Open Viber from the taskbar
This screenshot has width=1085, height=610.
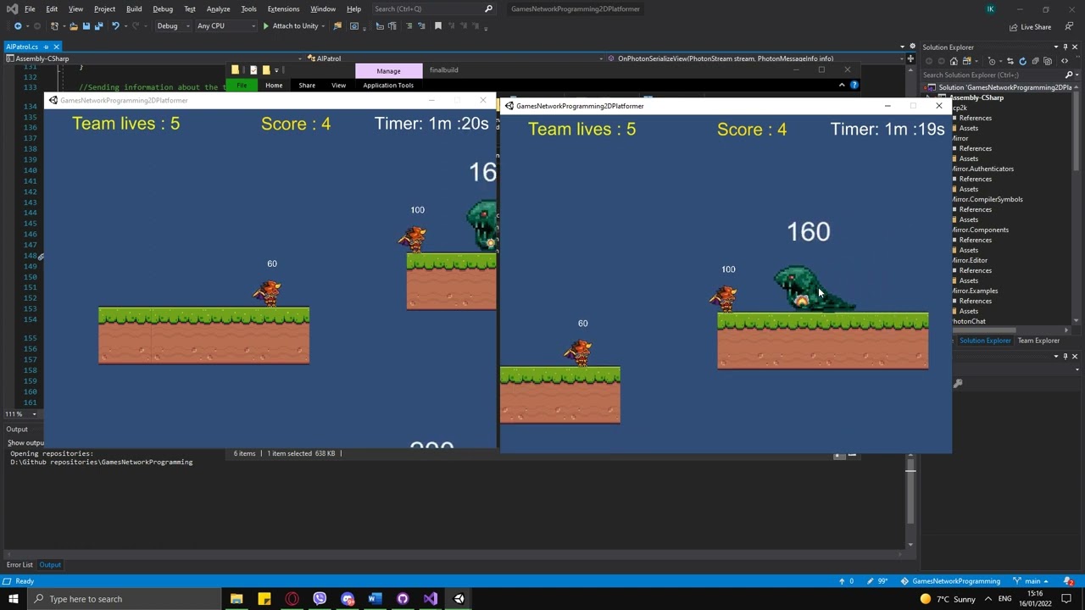point(320,599)
